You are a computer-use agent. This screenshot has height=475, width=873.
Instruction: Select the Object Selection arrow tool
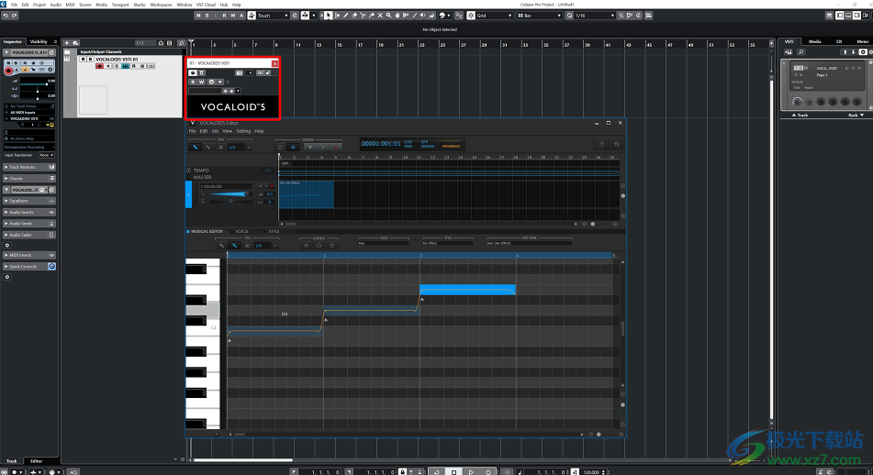point(329,16)
